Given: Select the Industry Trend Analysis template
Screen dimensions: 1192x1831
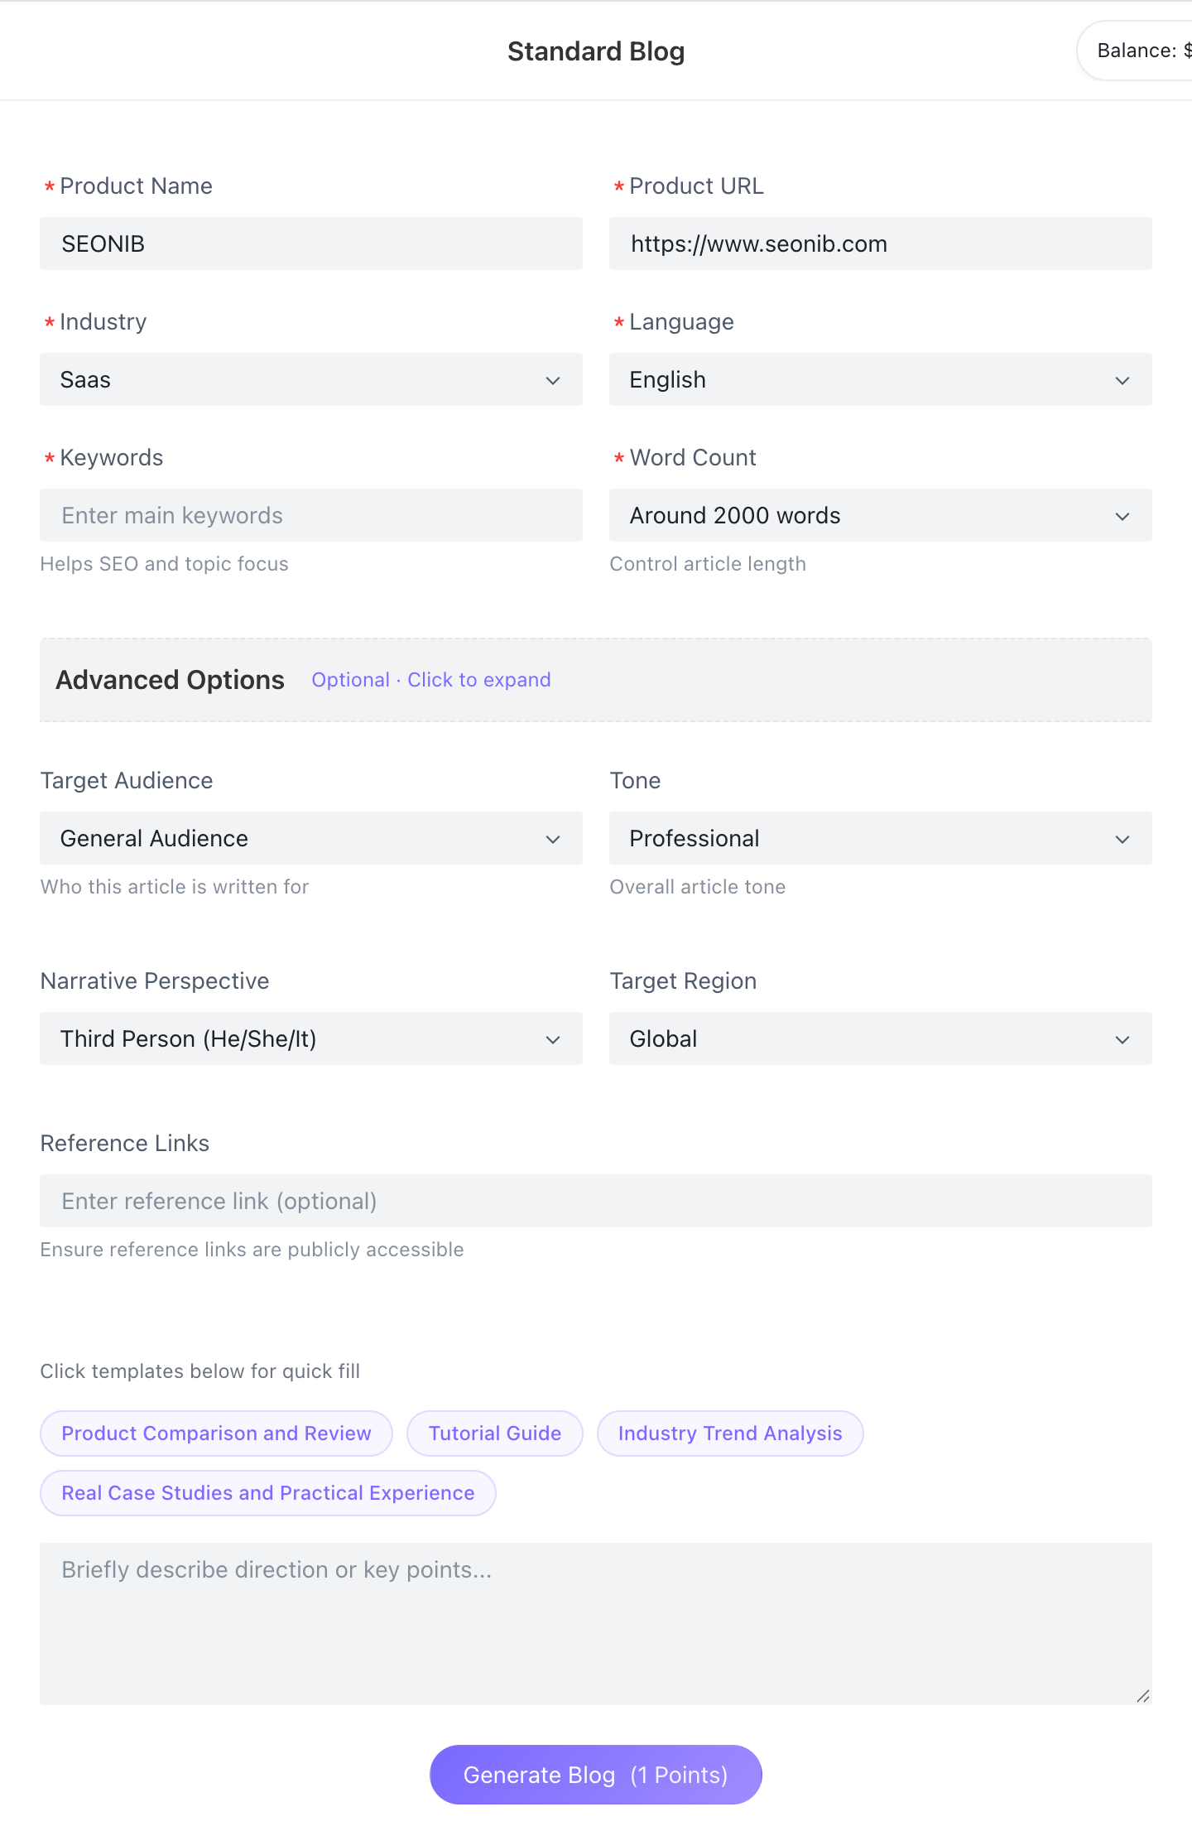Looking at the screenshot, I should tap(730, 1433).
